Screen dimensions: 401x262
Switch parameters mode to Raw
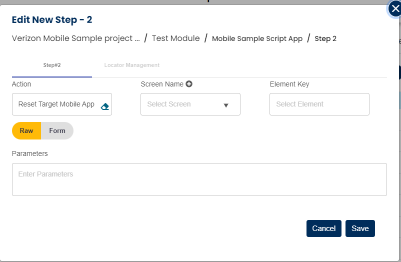point(26,130)
